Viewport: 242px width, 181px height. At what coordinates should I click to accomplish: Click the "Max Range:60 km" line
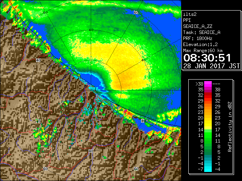tap(203, 51)
